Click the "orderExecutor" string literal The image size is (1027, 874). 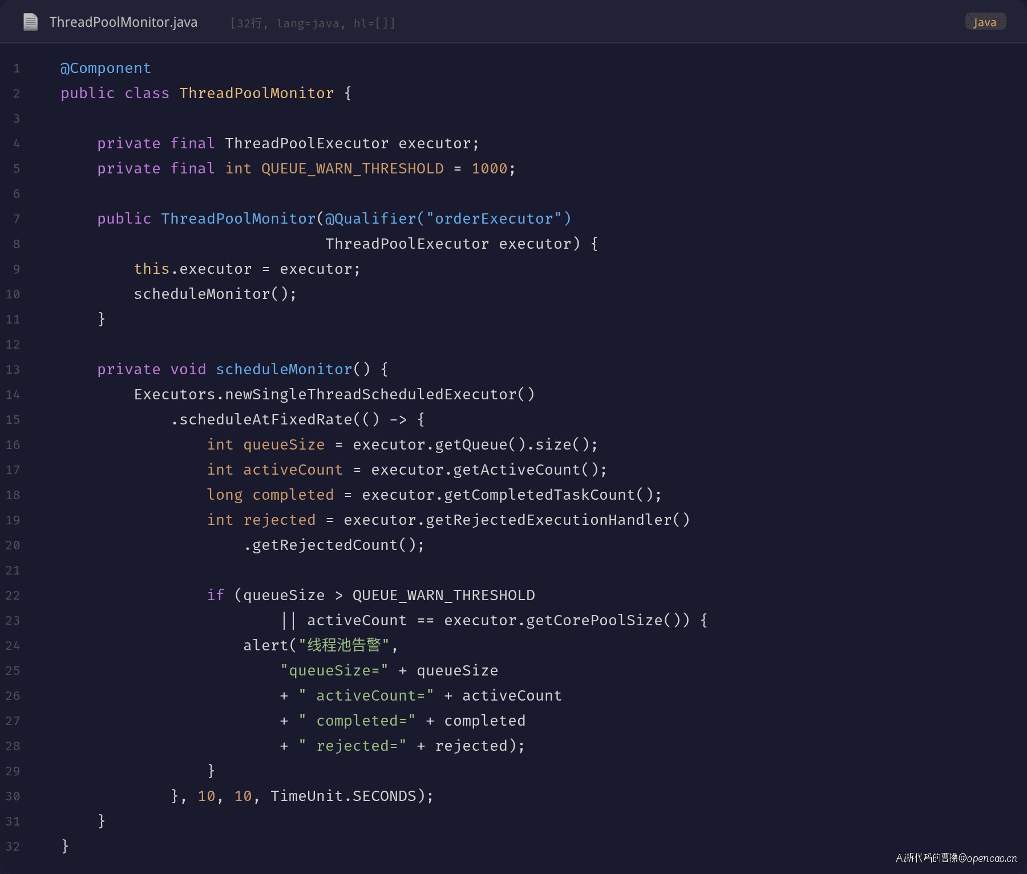494,219
